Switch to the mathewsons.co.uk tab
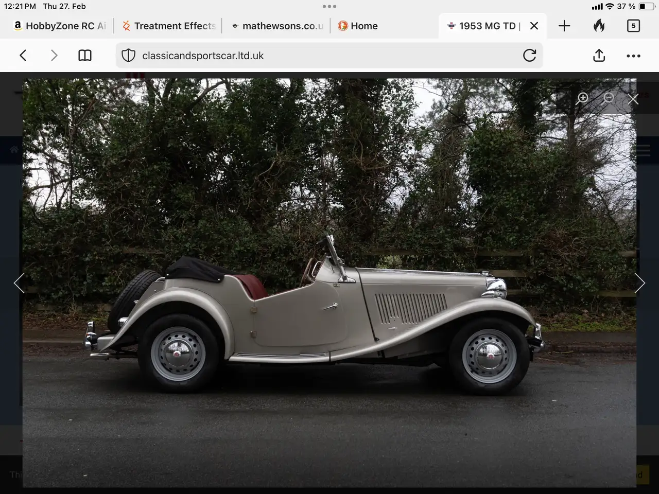The height and width of the screenshot is (494, 659). tap(277, 26)
